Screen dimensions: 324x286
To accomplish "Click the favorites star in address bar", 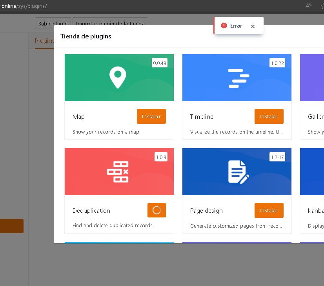I will pyautogui.click(x=321, y=6).
